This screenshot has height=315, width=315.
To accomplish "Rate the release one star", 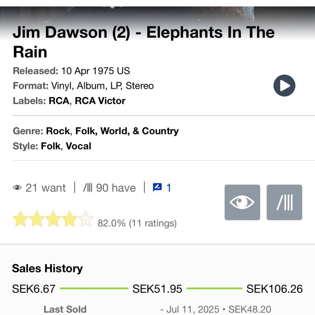I will (x=20, y=219).
